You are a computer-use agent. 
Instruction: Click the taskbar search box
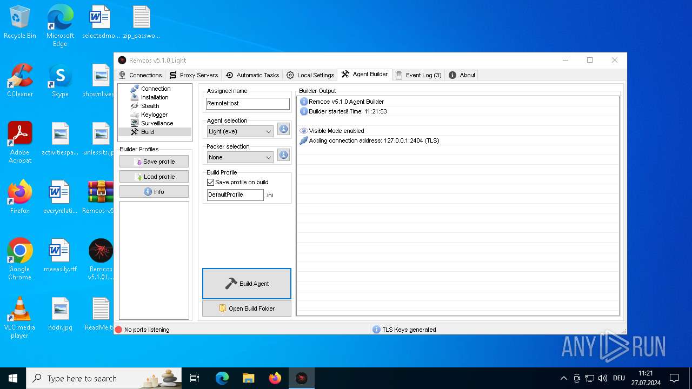(x=104, y=378)
